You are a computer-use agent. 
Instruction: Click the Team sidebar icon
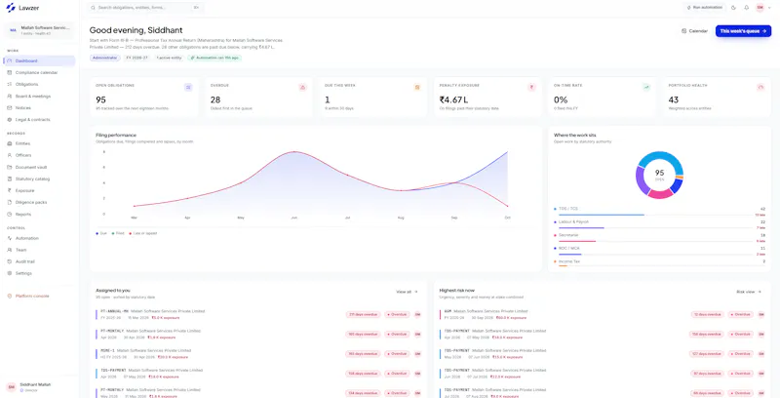pyautogui.click(x=10, y=250)
